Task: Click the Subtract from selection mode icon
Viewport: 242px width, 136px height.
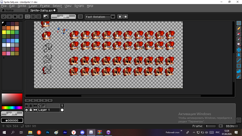Action: coord(39,17)
